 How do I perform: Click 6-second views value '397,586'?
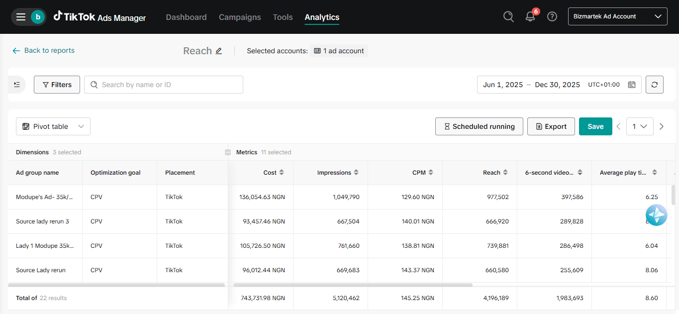coord(572,197)
